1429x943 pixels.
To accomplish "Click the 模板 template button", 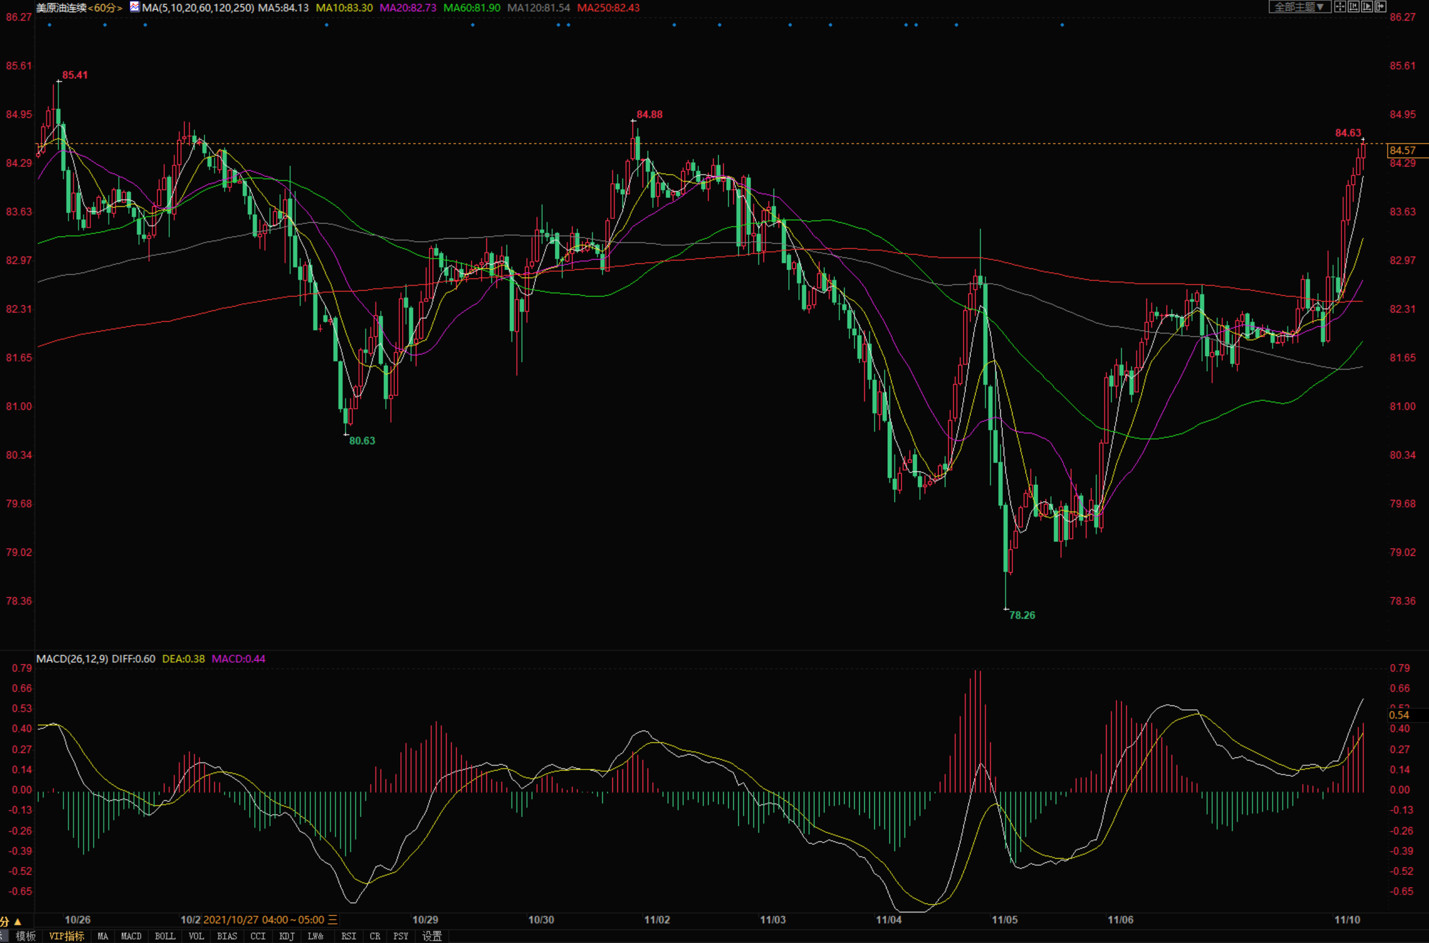I will pos(25,936).
